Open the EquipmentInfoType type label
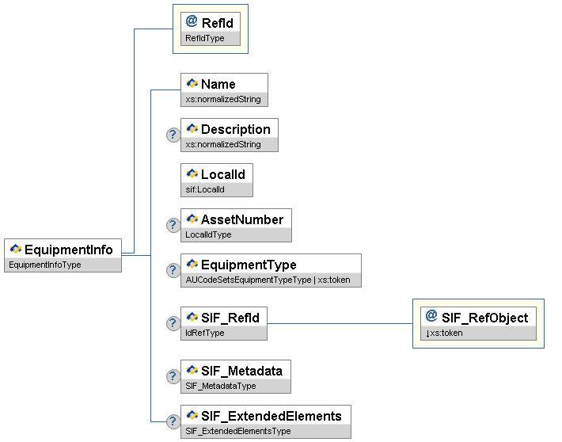562x442 pixels. tap(45, 265)
